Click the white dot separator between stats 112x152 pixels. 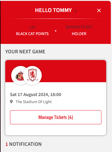point(56,31)
